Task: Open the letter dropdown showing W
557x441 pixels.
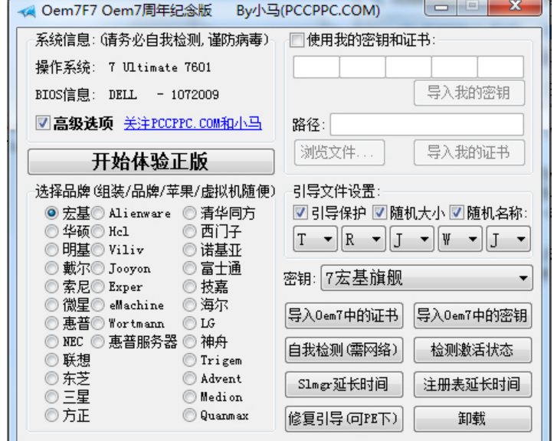Action: pyautogui.click(x=460, y=240)
